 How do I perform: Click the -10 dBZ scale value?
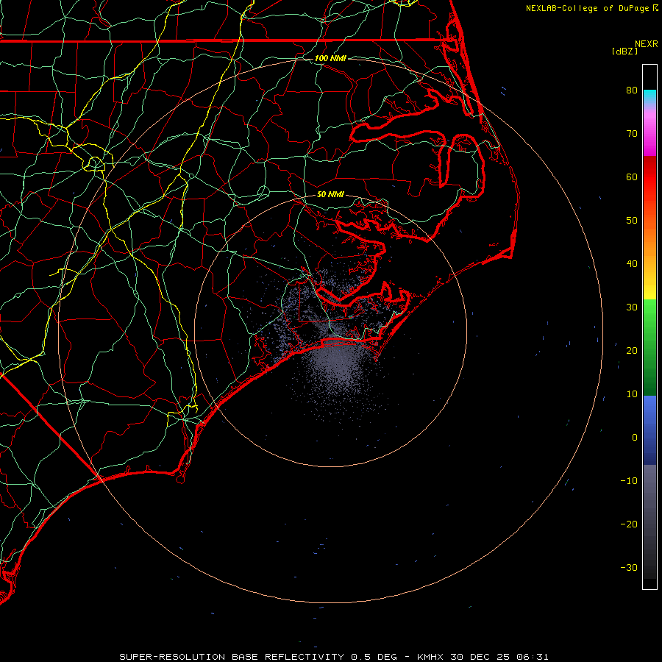tap(629, 480)
